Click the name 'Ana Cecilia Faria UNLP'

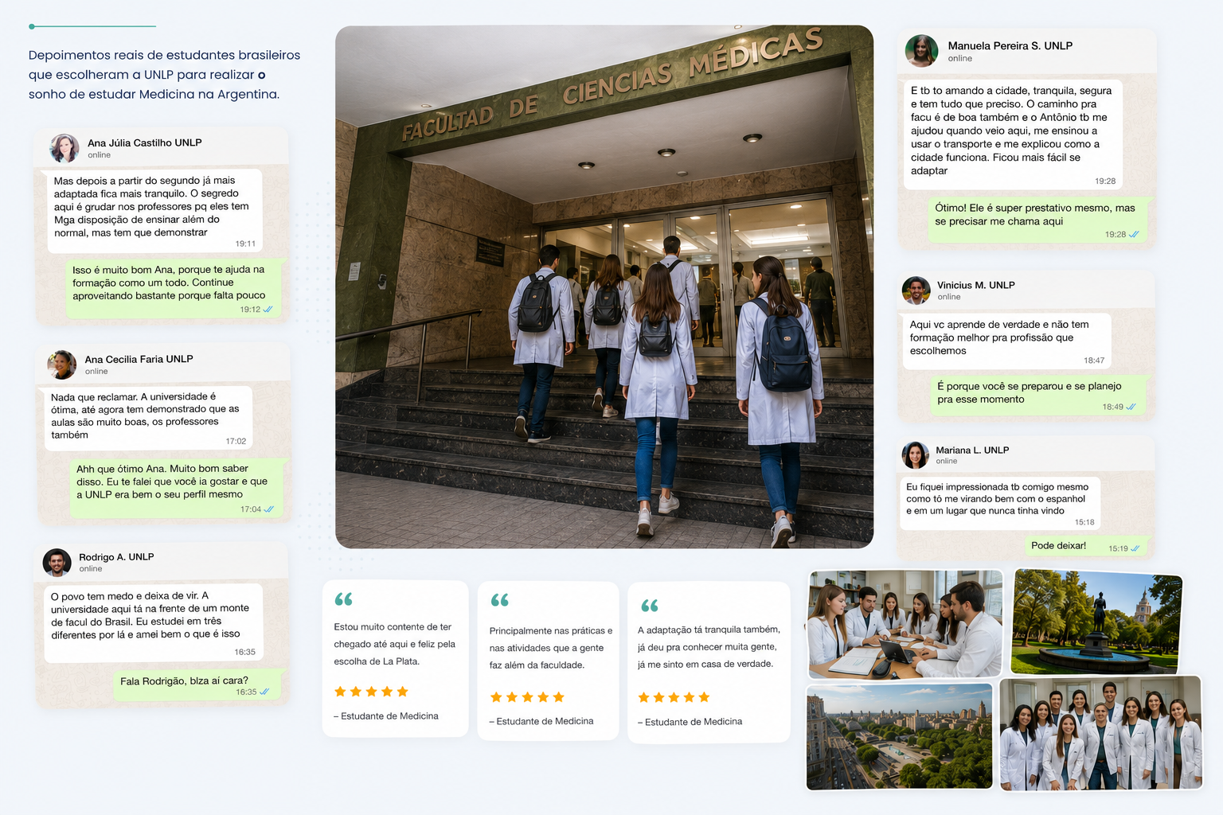coord(139,359)
